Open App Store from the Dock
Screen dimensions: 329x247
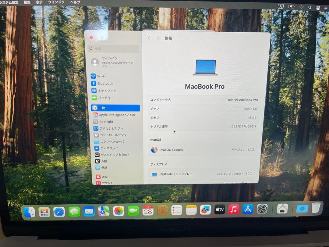click(x=248, y=209)
